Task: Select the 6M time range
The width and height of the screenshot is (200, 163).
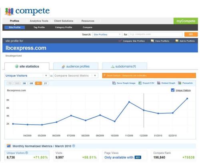Action: 31,83
